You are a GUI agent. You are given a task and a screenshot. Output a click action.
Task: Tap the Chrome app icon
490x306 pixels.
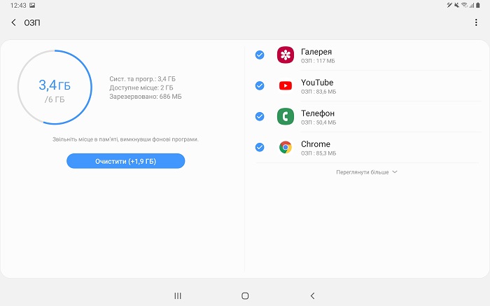coord(286,147)
